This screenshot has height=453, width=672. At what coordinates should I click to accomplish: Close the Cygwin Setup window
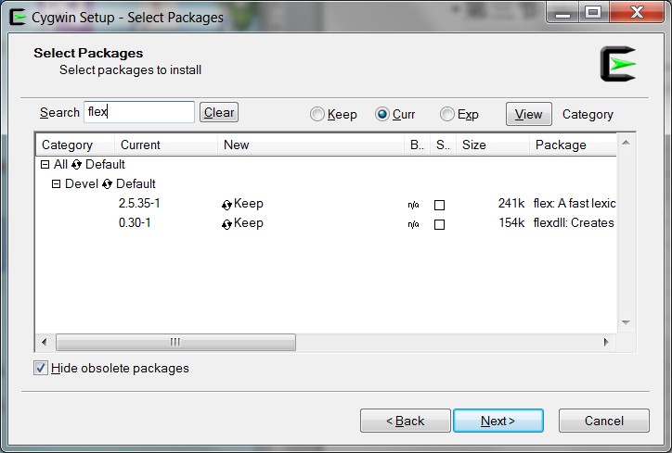click(x=637, y=13)
